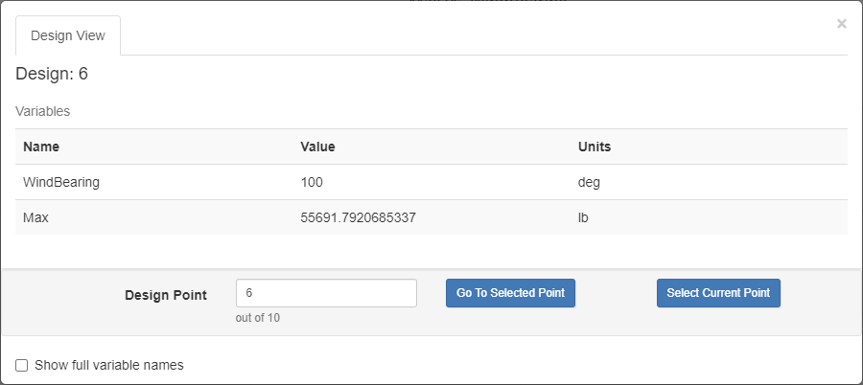Click the 'Design: 6' heading
The height and width of the screenshot is (385, 863).
coord(52,74)
